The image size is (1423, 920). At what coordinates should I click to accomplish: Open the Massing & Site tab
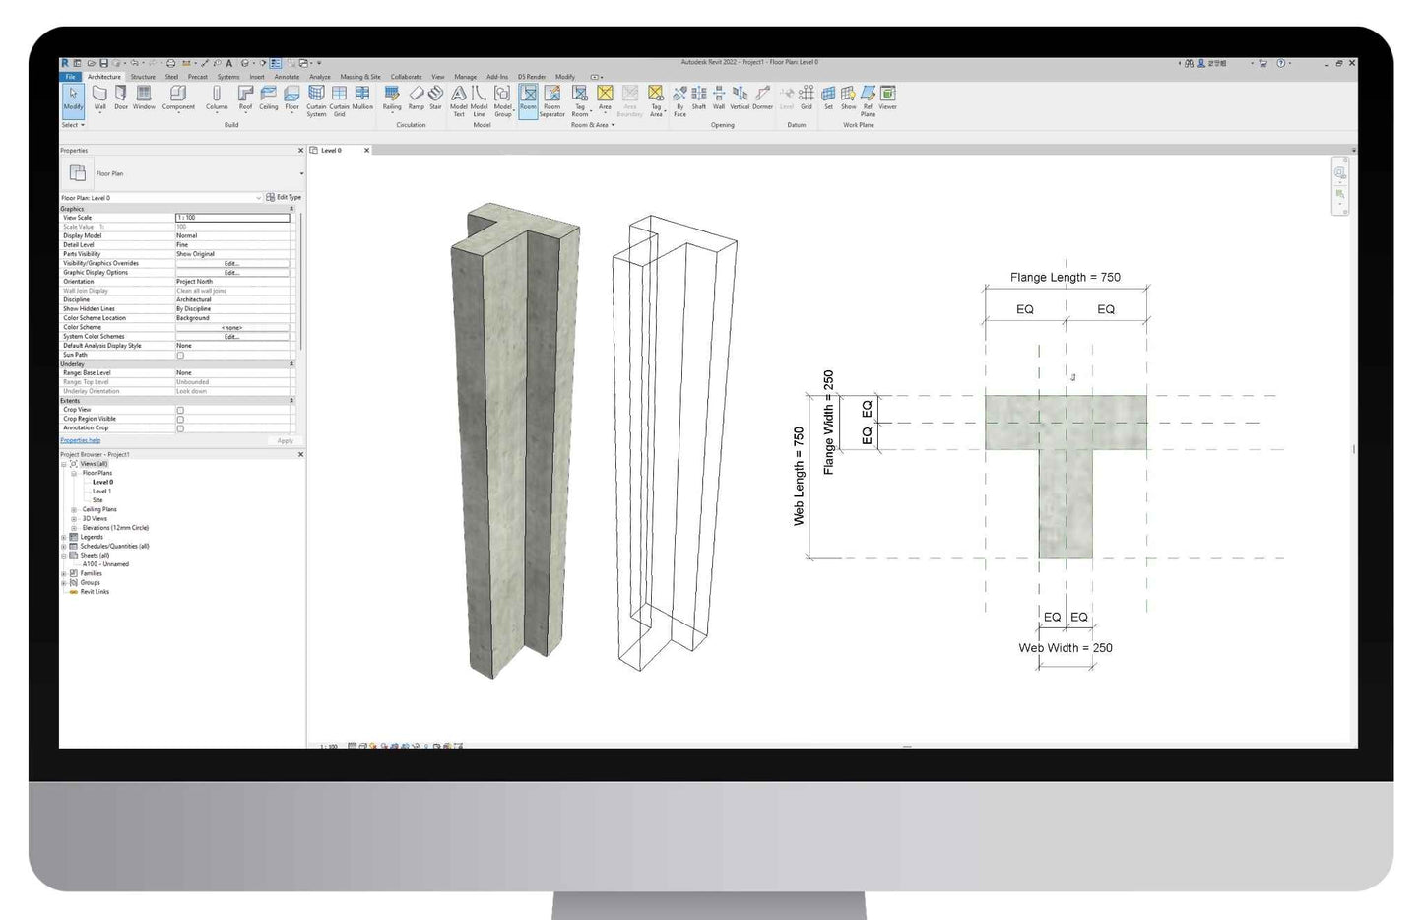(x=359, y=77)
